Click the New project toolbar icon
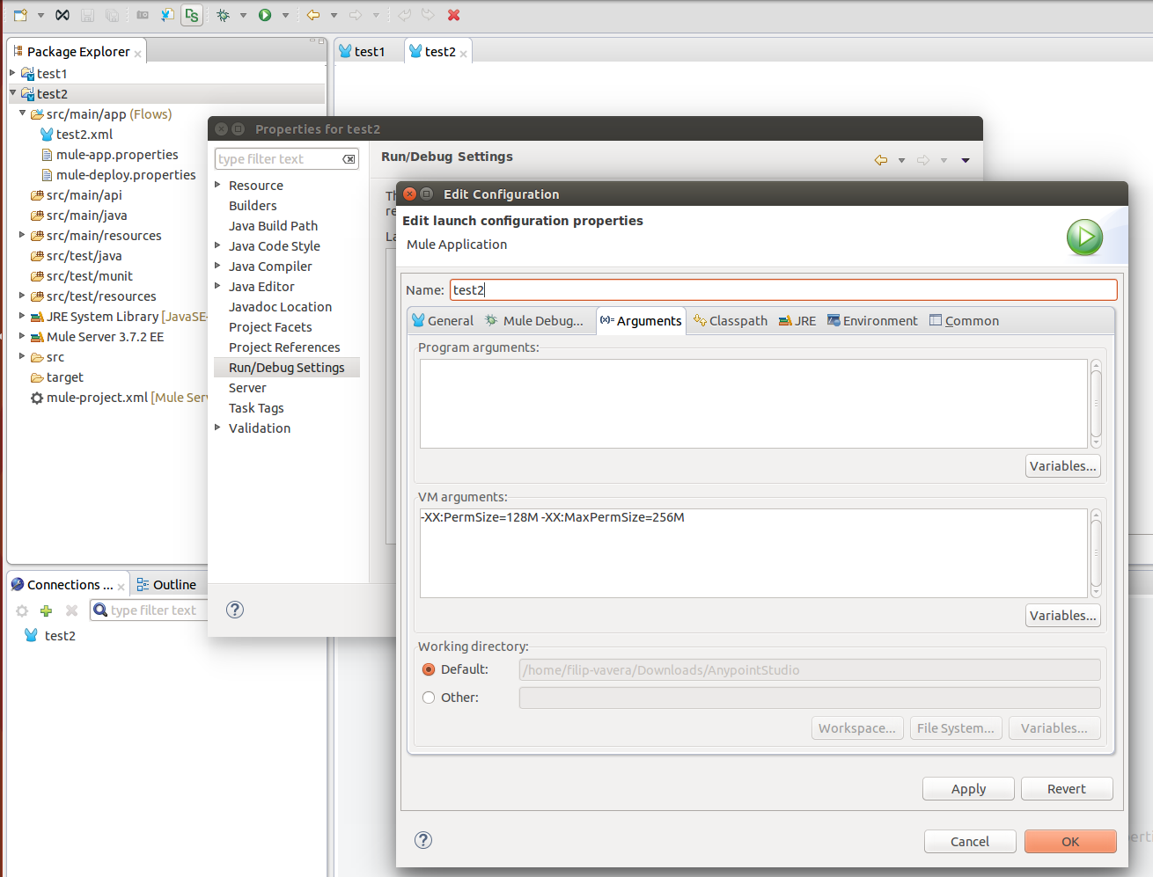Viewport: 1153px width, 877px height. click(20, 15)
